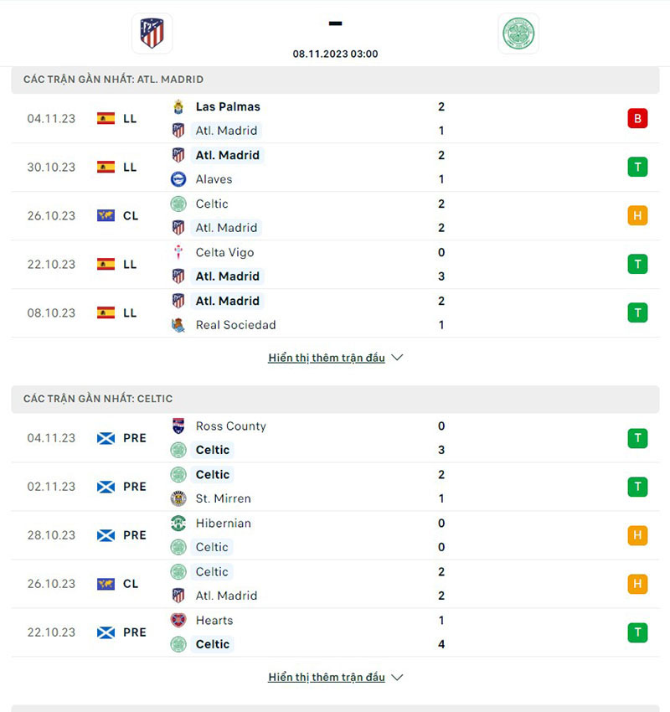Toggle the red B badge for the Las Palmas defeat

point(637,118)
